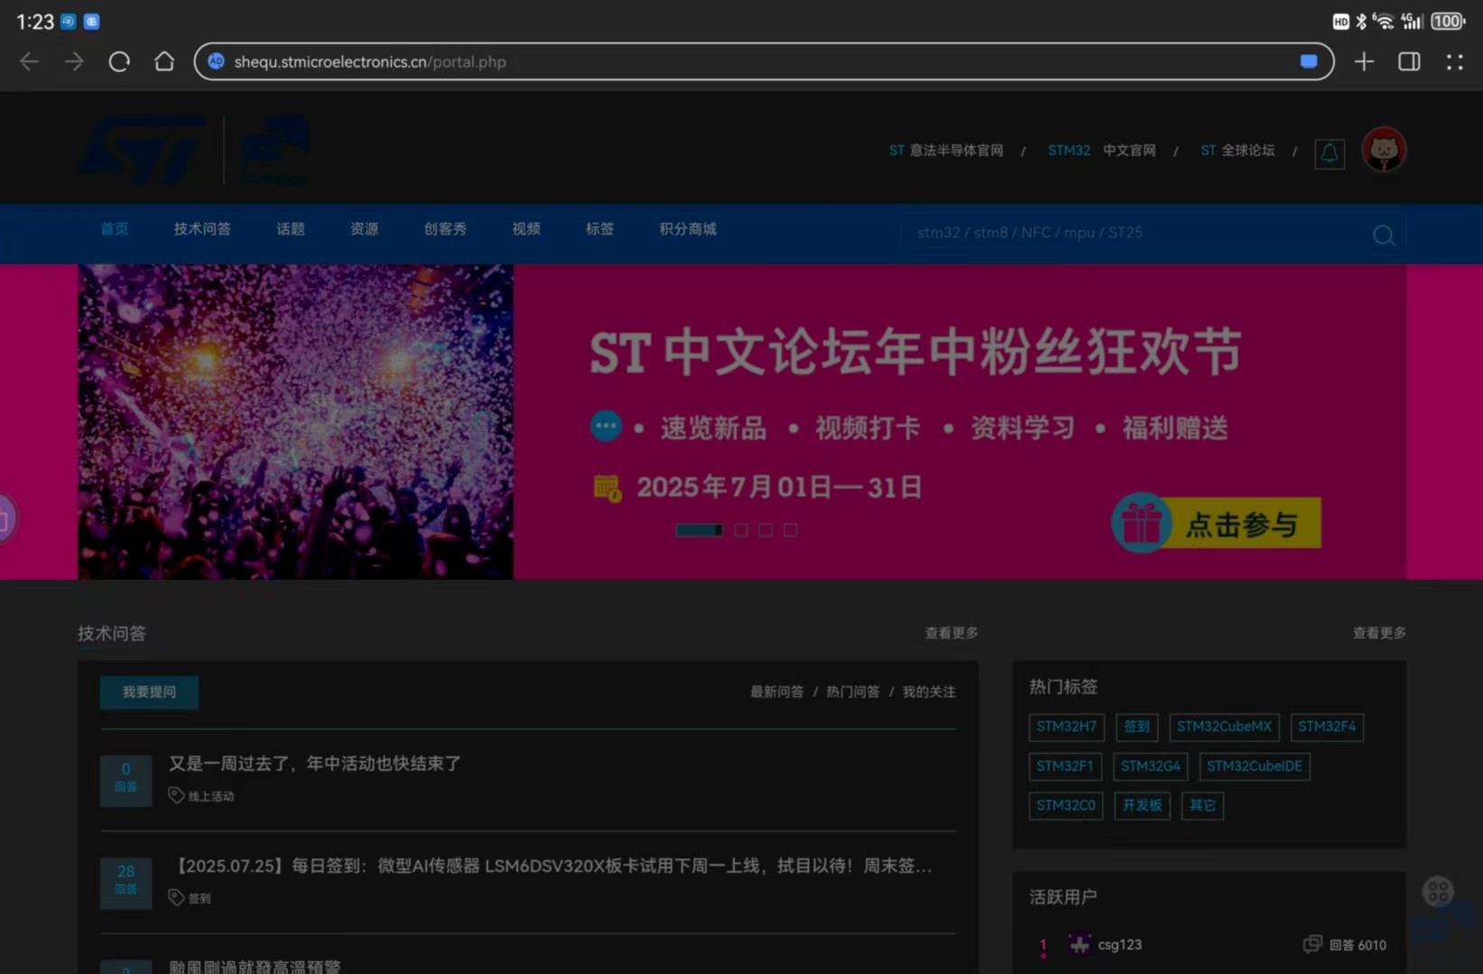The width and height of the screenshot is (1483, 974).
Task: Go back with browser back arrow
Action: pos(29,61)
